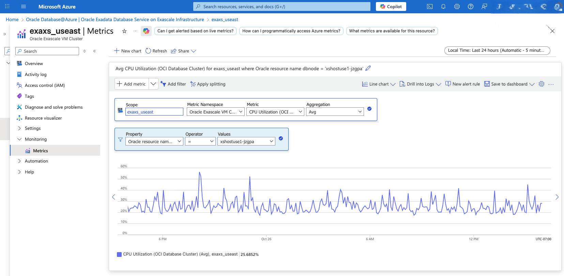The height and width of the screenshot is (276, 564).
Task: Click the Refresh button
Action: pyautogui.click(x=156, y=51)
